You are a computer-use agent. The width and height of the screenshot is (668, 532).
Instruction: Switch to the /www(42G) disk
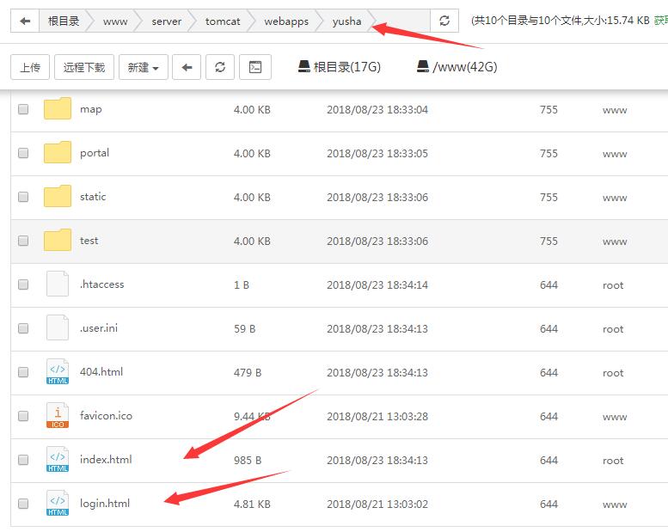[x=457, y=67]
